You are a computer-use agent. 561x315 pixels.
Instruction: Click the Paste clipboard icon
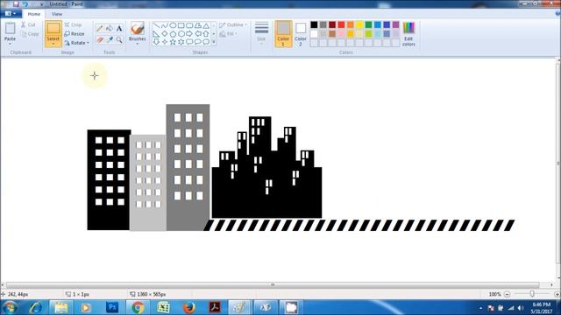click(10, 29)
